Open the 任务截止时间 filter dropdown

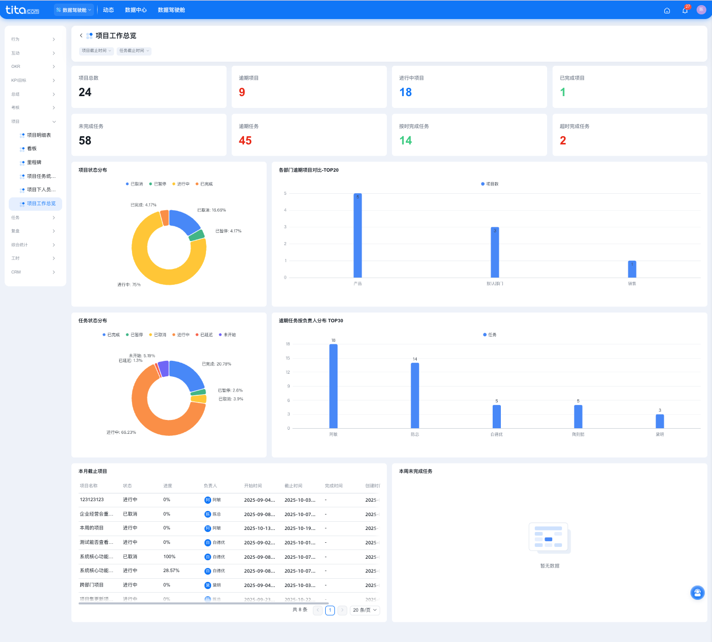pyautogui.click(x=134, y=51)
